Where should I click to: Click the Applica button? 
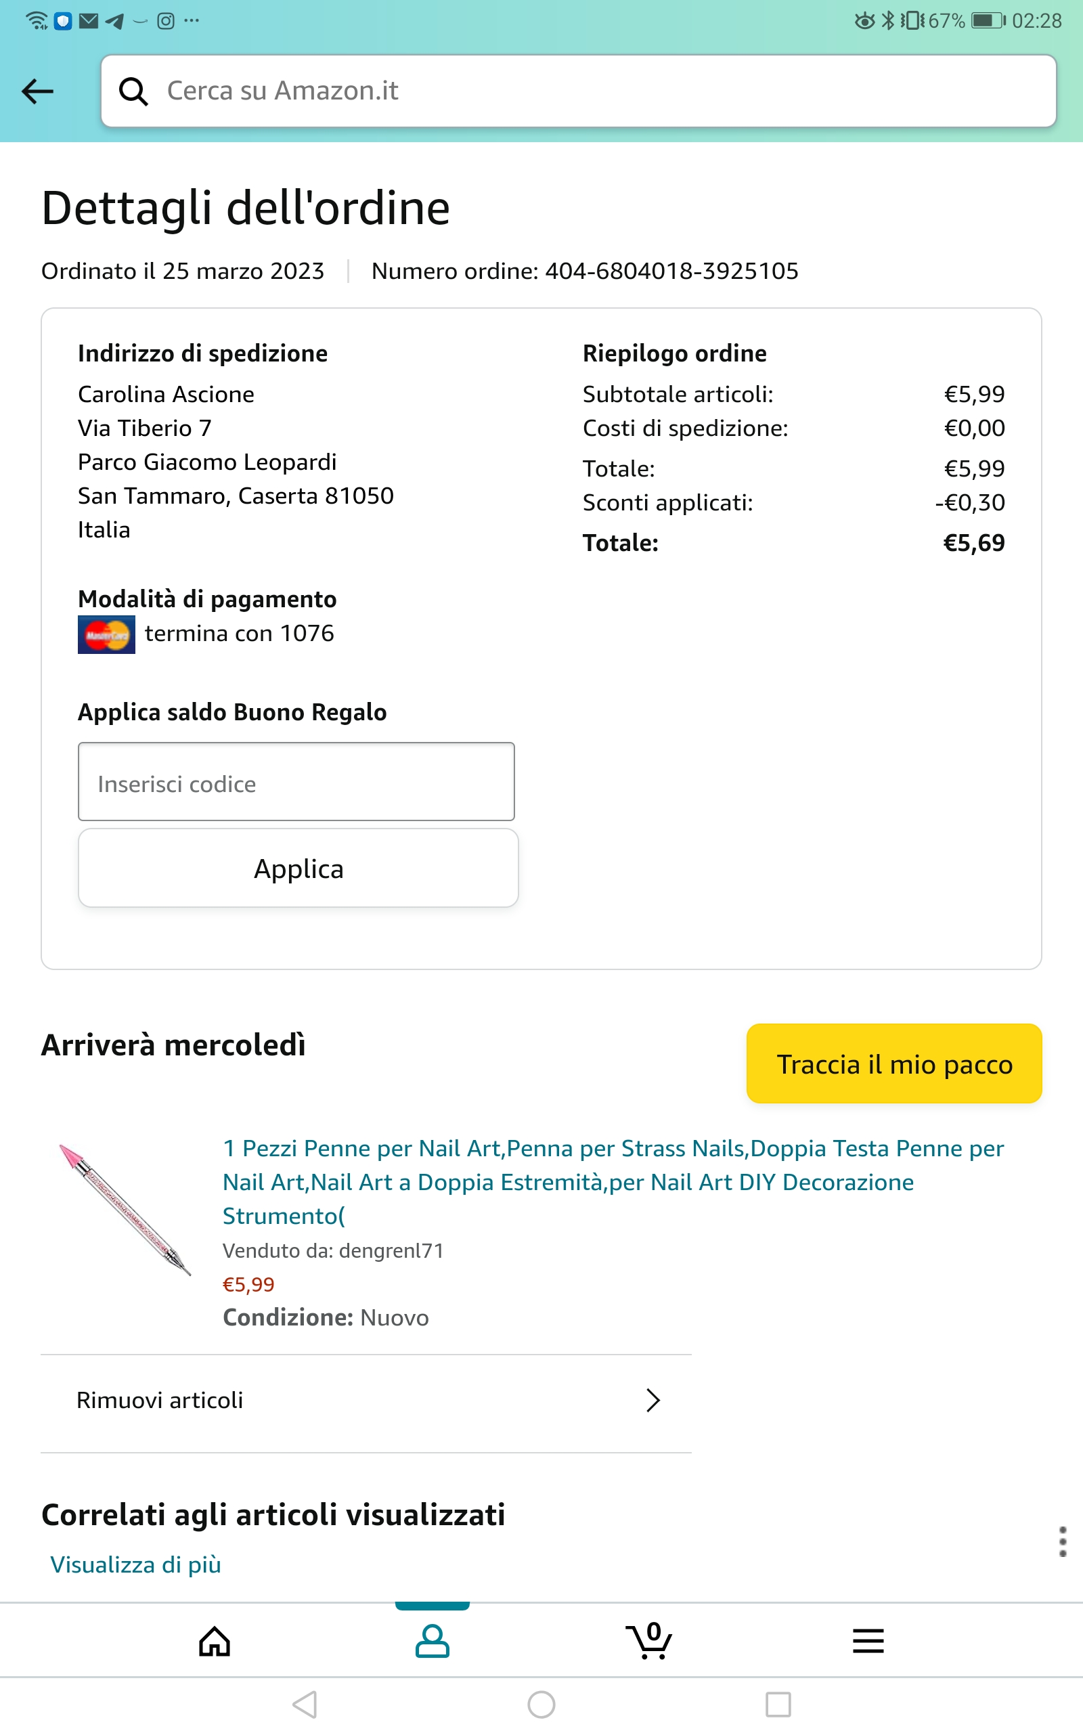pos(298,868)
